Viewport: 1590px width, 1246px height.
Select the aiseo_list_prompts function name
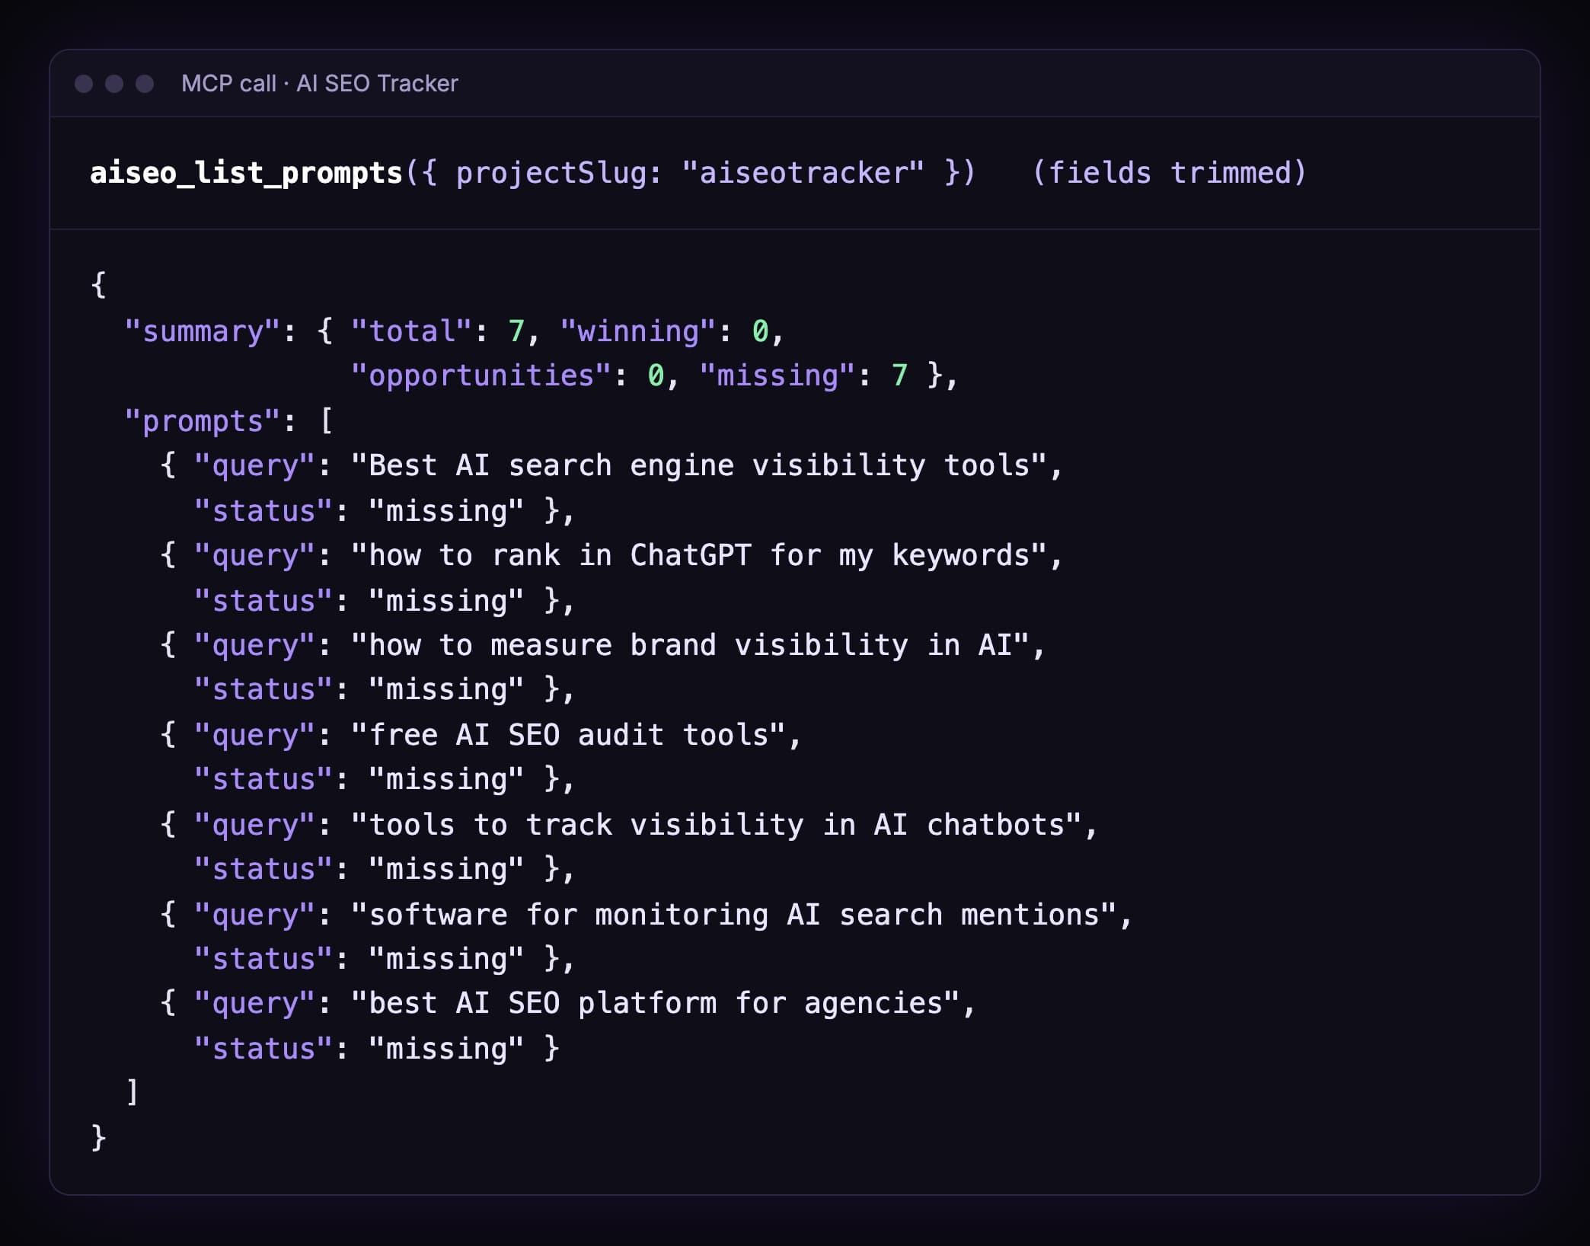[246, 174]
